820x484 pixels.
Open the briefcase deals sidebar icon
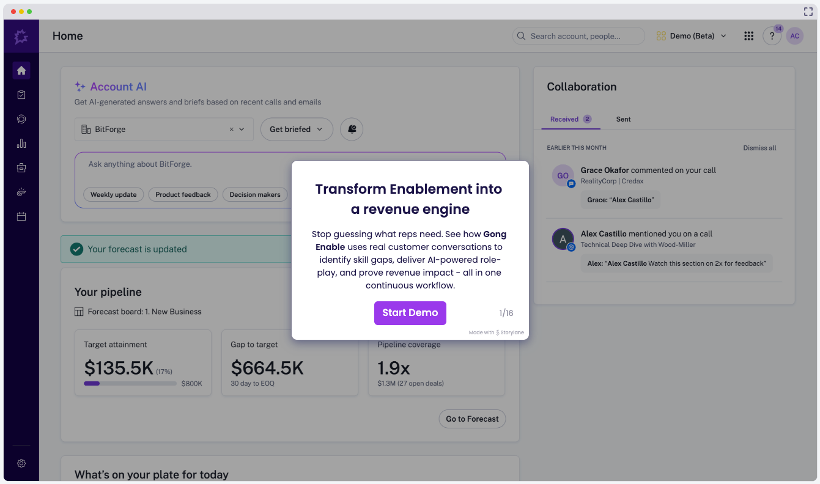tap(21, 167)
